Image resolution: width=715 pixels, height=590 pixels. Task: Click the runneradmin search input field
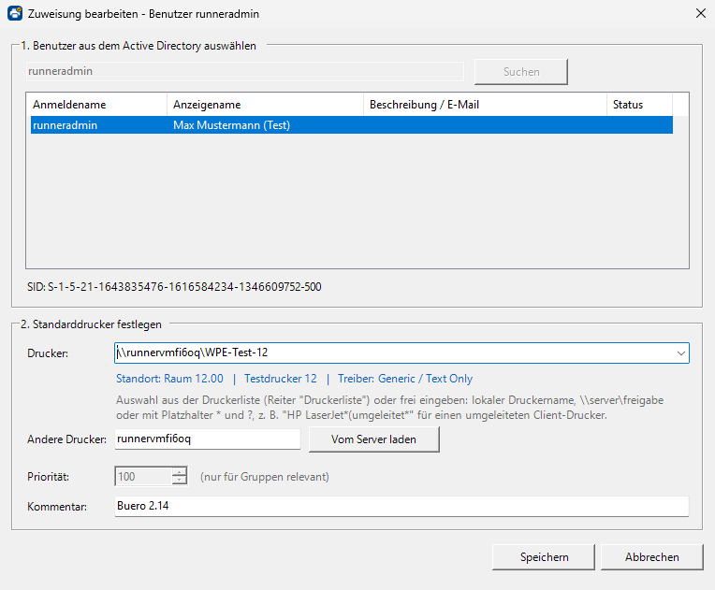245,71
